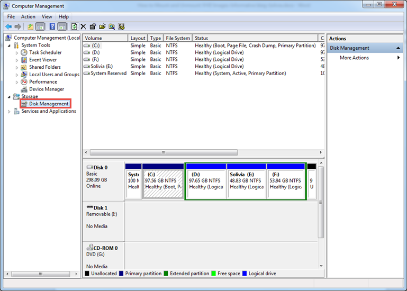The width and height of the screenshot is (407, 291).
Task: Click the Up one level folder icon
Action: 31,26
